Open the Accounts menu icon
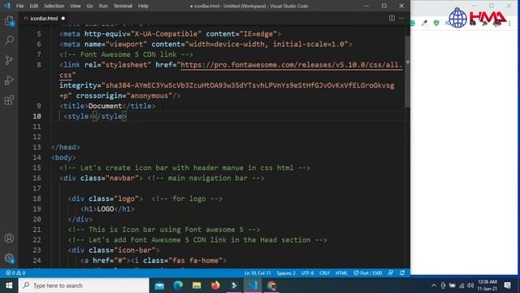The width and height of the screenshot is (520, 293). point(9,238)
